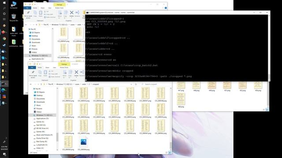The width and height of the screenshot is (282, 158).
Task: Select View tab in cropped window
Action: click(x=54, y=68)
